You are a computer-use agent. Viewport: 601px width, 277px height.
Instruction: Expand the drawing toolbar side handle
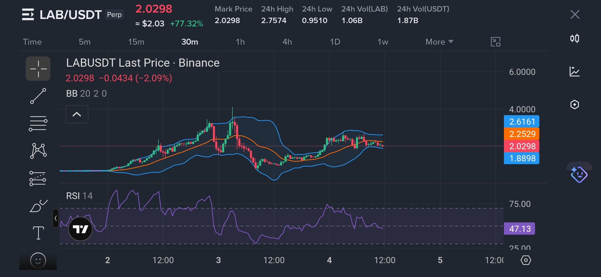pyautogui.click(x=55, y=218)
